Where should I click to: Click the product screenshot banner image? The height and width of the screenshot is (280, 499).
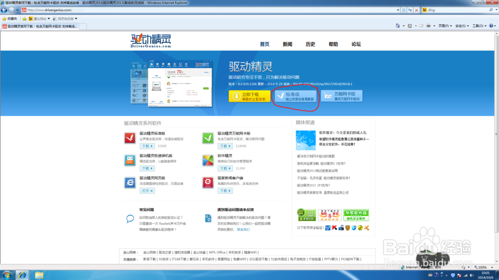[x=172, y=83]
